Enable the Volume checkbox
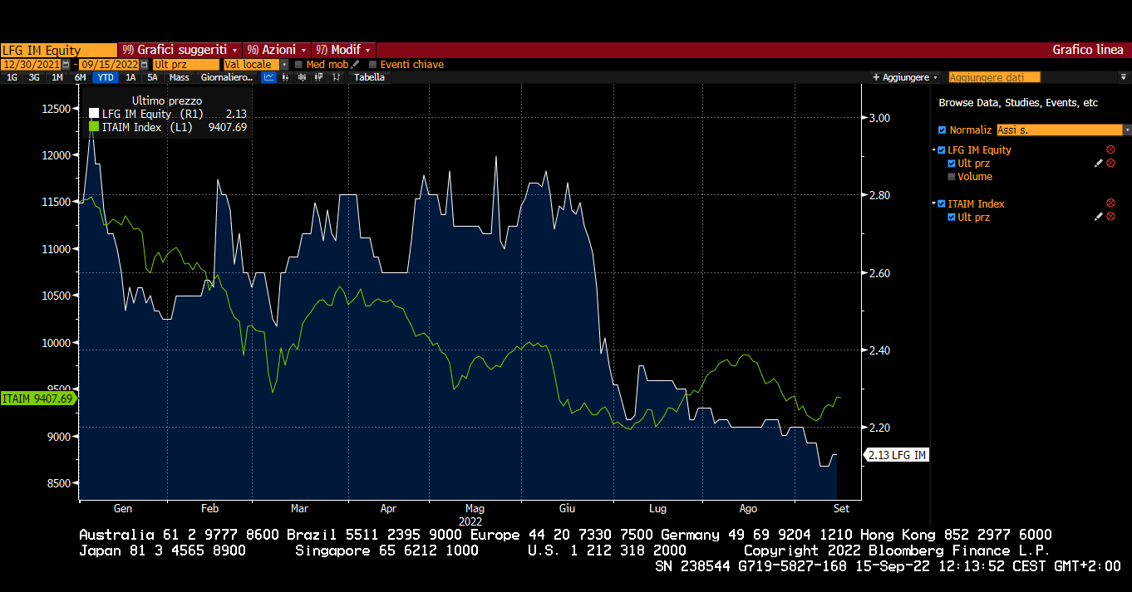The height and width of the screenshot is (592, 1132). pos(952,177)
